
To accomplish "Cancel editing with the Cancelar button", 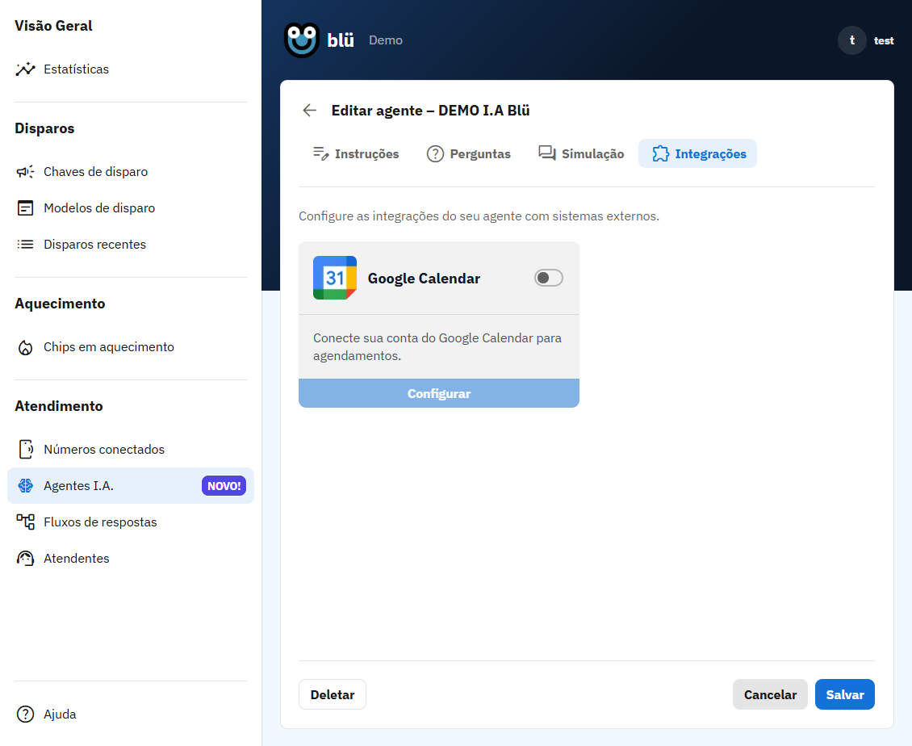I will click(770, 694).
